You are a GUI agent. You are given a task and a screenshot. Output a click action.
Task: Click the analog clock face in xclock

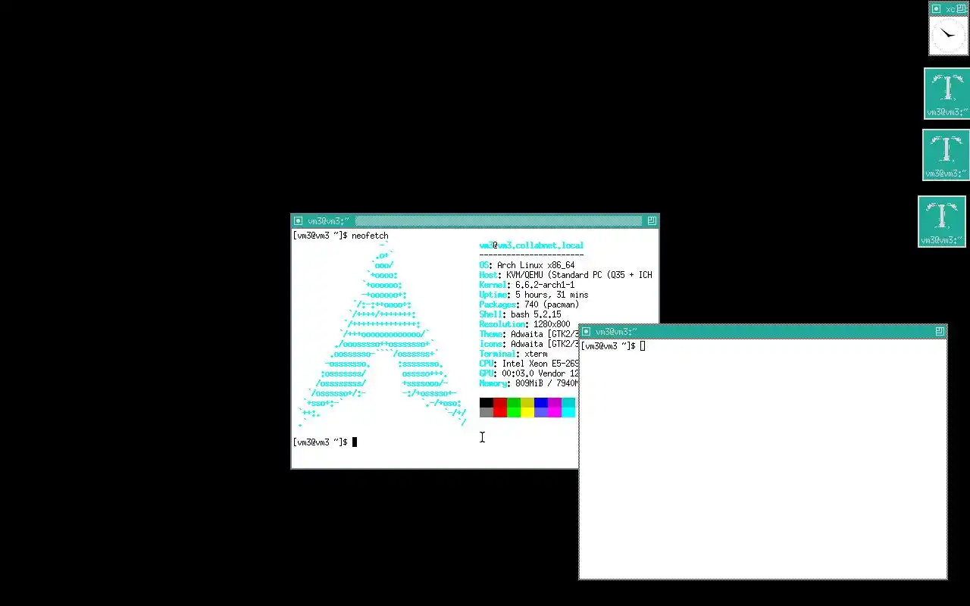pos(949,35)
